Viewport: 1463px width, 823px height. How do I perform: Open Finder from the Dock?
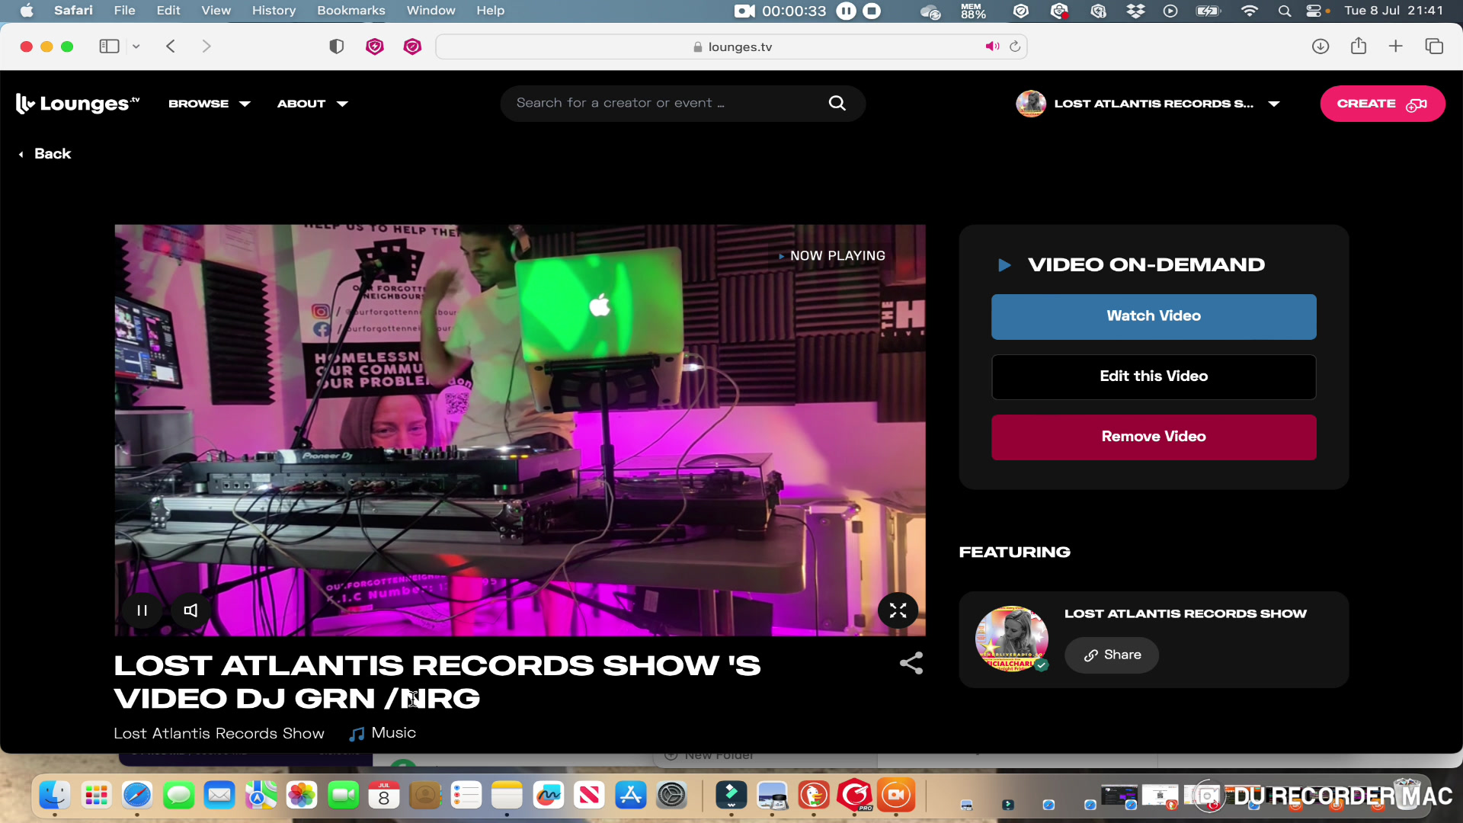(55, 796)
